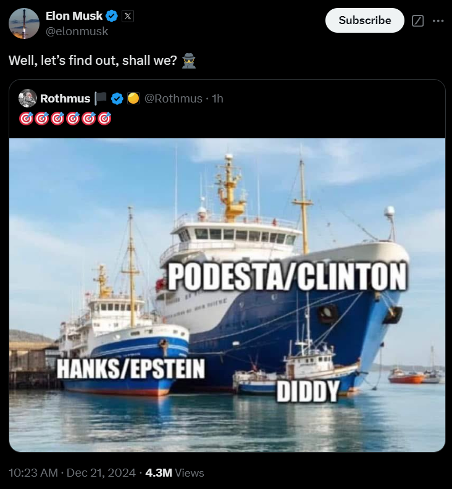Click the row of dart target emojis
This screenshot has width=452, height=489.
click(x=65, y=119)
